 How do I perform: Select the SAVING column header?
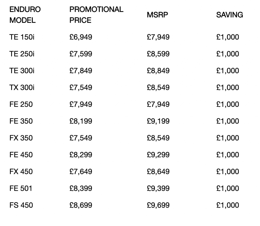point(230,15)
